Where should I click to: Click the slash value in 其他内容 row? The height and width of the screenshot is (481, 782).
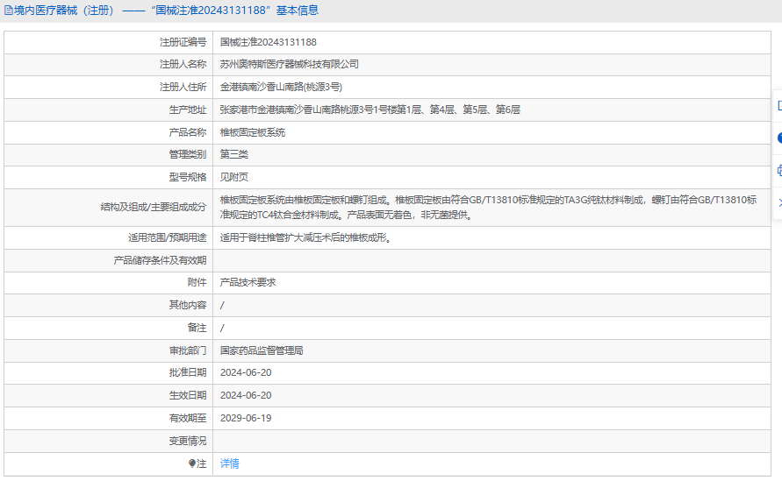point(222,305)
